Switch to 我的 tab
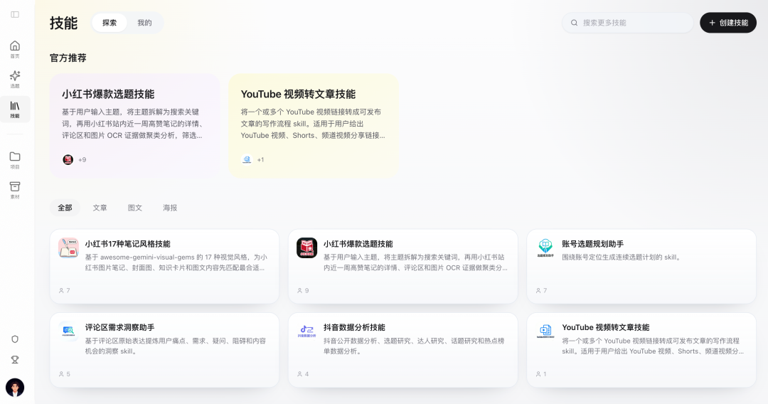The image size is (768, 404). (x=144, y=23)
